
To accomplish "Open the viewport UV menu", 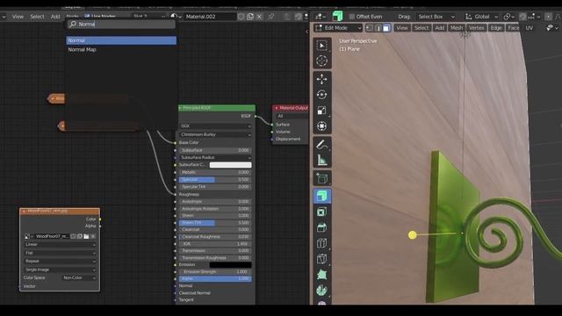I will point(529,28).
